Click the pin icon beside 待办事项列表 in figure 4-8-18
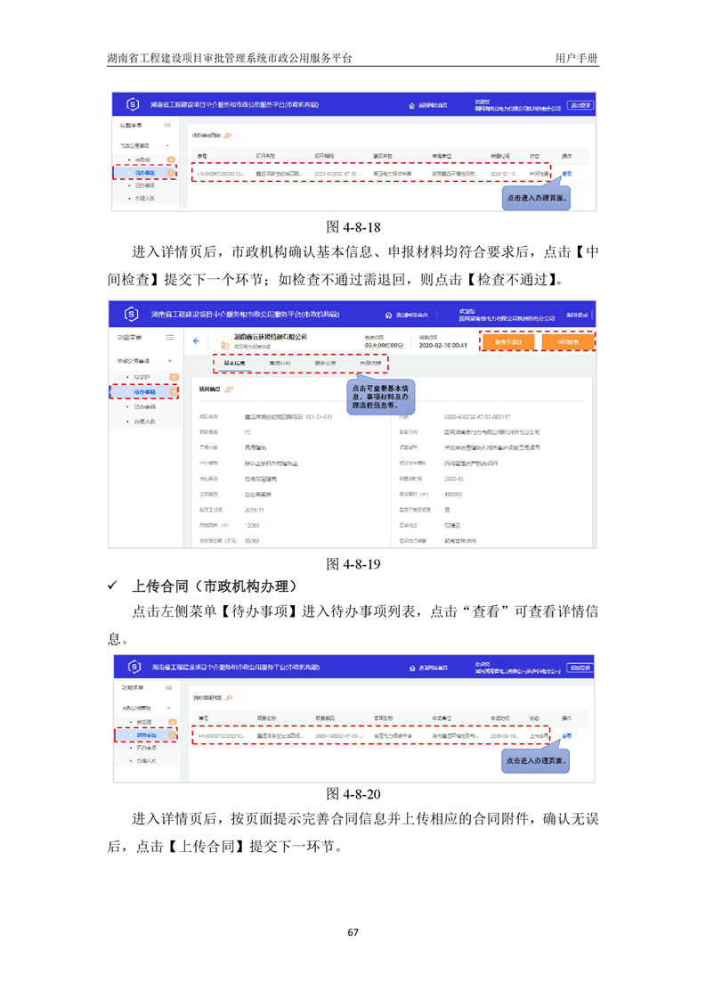Screen dimensions: 706x1000 tap(228, 135)
